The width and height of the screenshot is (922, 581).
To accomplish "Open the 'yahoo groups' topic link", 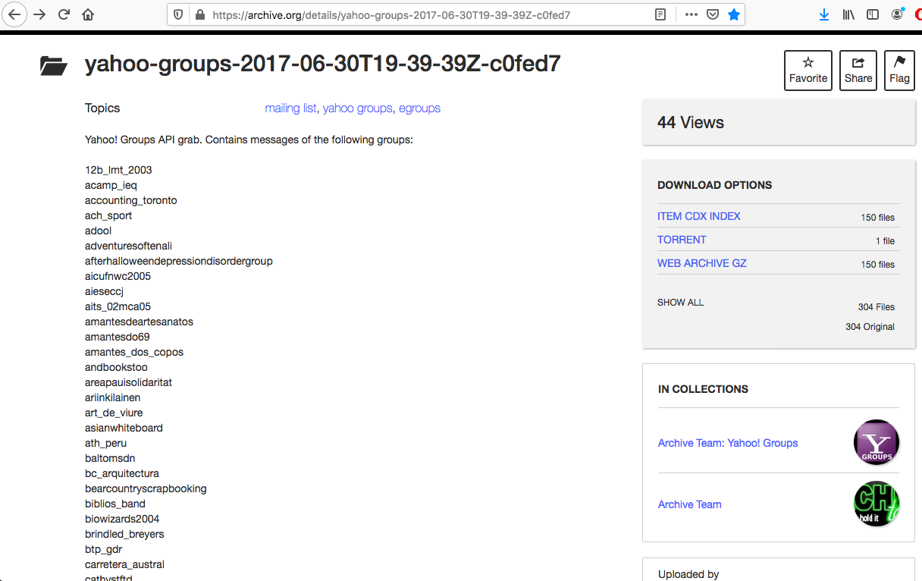I will pos(358,108).
